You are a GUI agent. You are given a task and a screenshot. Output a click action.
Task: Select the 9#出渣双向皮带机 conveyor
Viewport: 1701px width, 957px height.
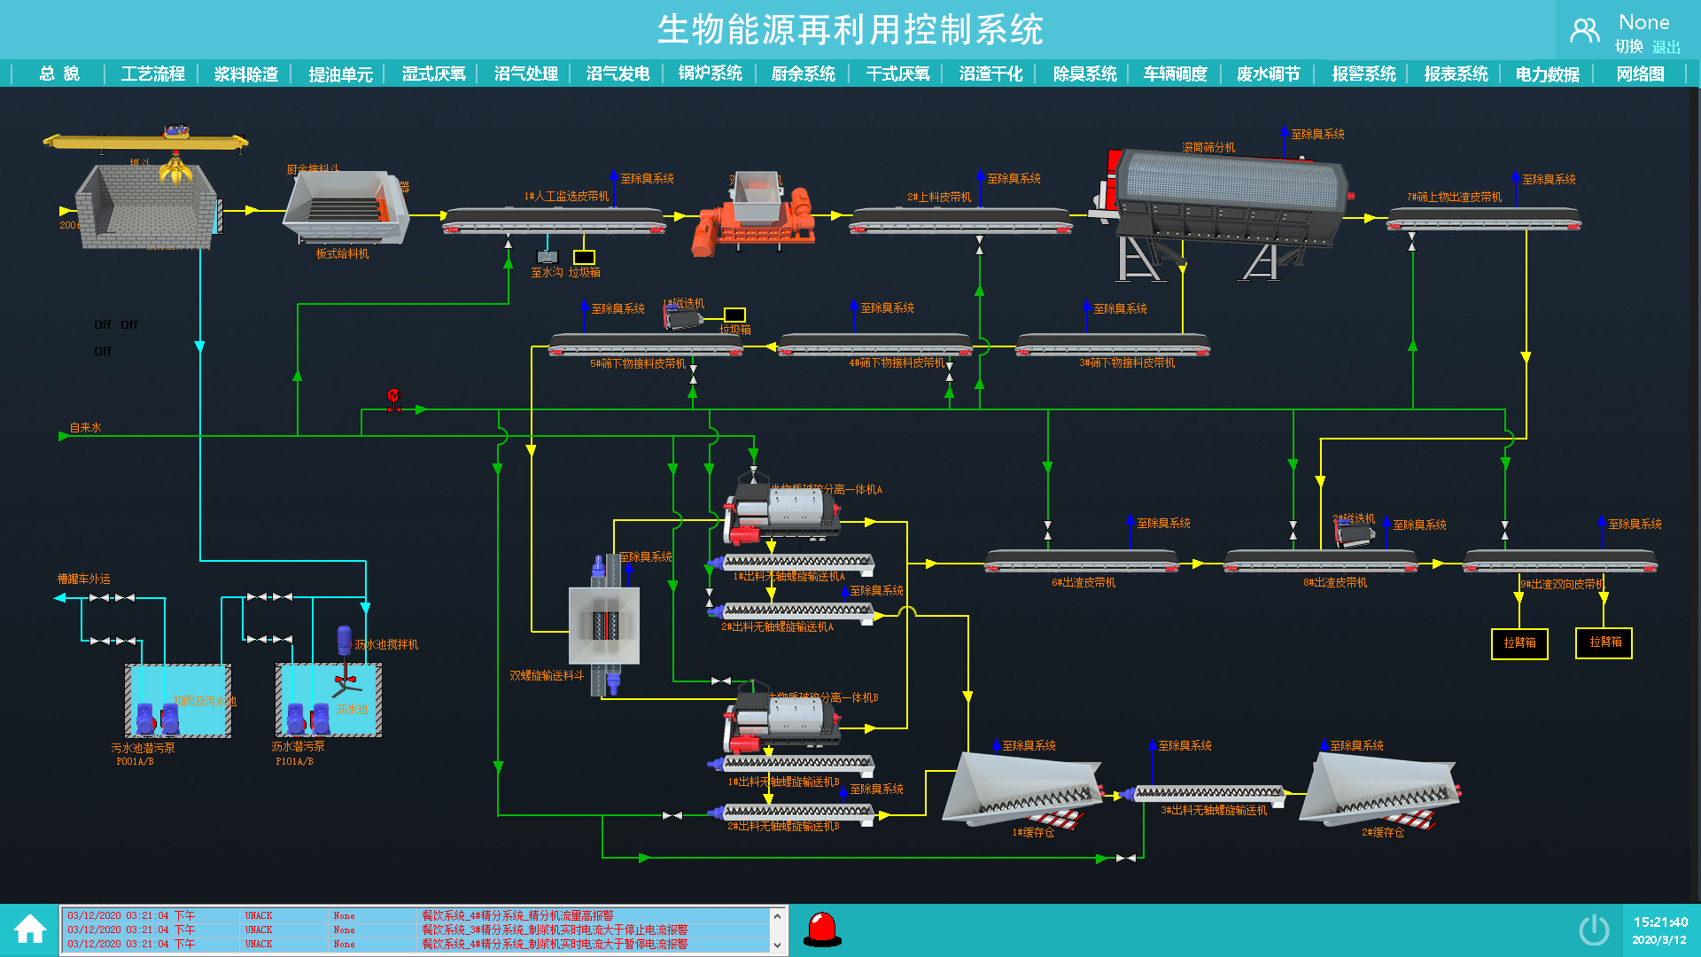click(x=1560, y=562)
